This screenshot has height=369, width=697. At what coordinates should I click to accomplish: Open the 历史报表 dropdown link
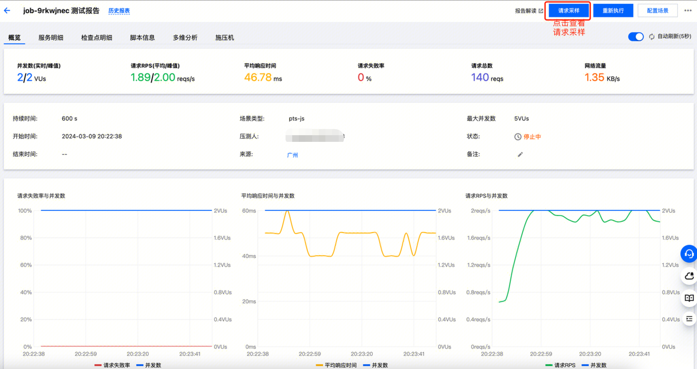119,11
